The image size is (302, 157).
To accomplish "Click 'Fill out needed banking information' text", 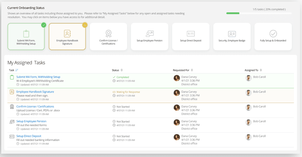I will 38,140.
